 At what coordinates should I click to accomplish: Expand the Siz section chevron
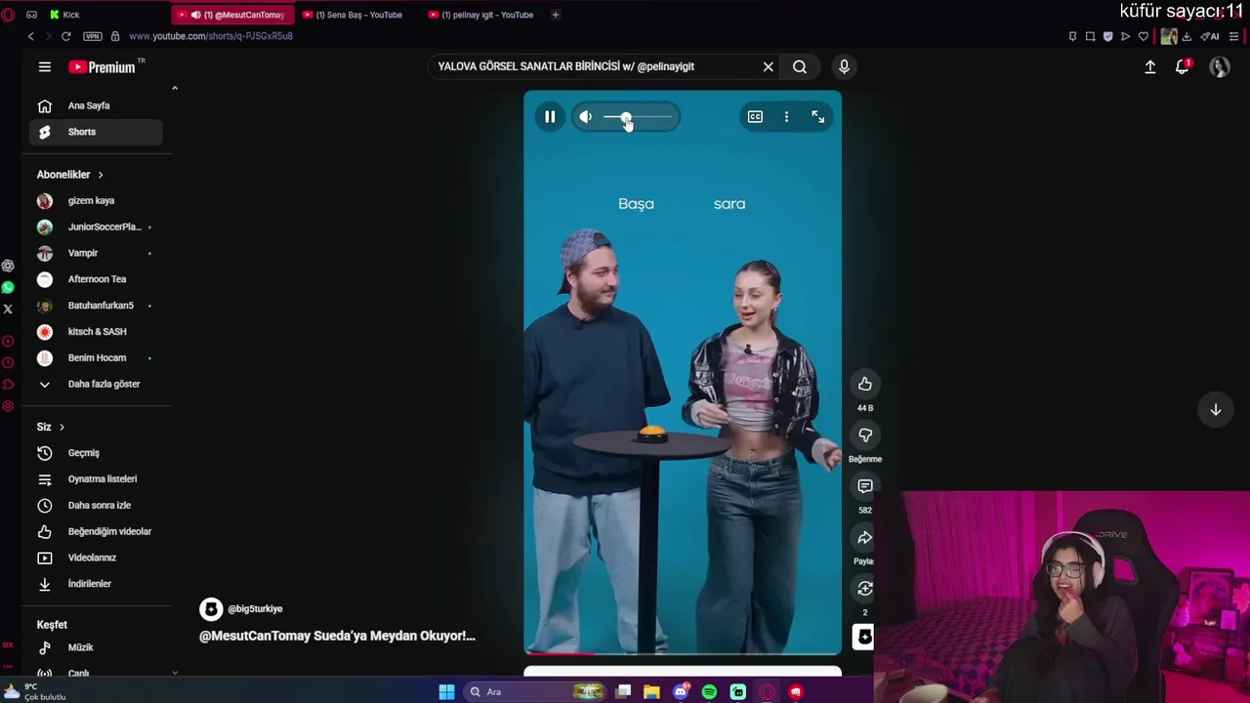pos(62,427)
